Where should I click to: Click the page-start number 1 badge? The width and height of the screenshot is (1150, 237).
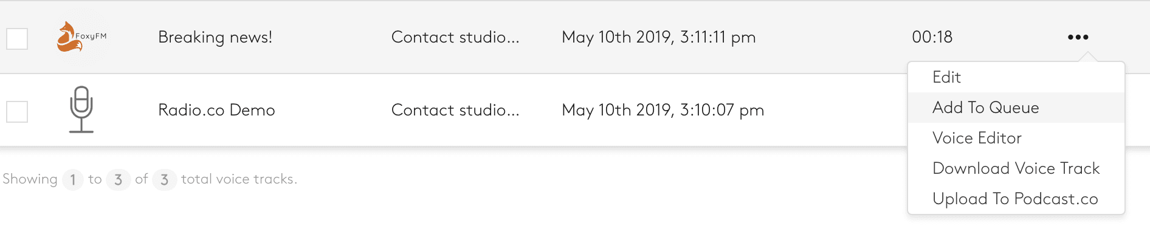click(73, 179)
